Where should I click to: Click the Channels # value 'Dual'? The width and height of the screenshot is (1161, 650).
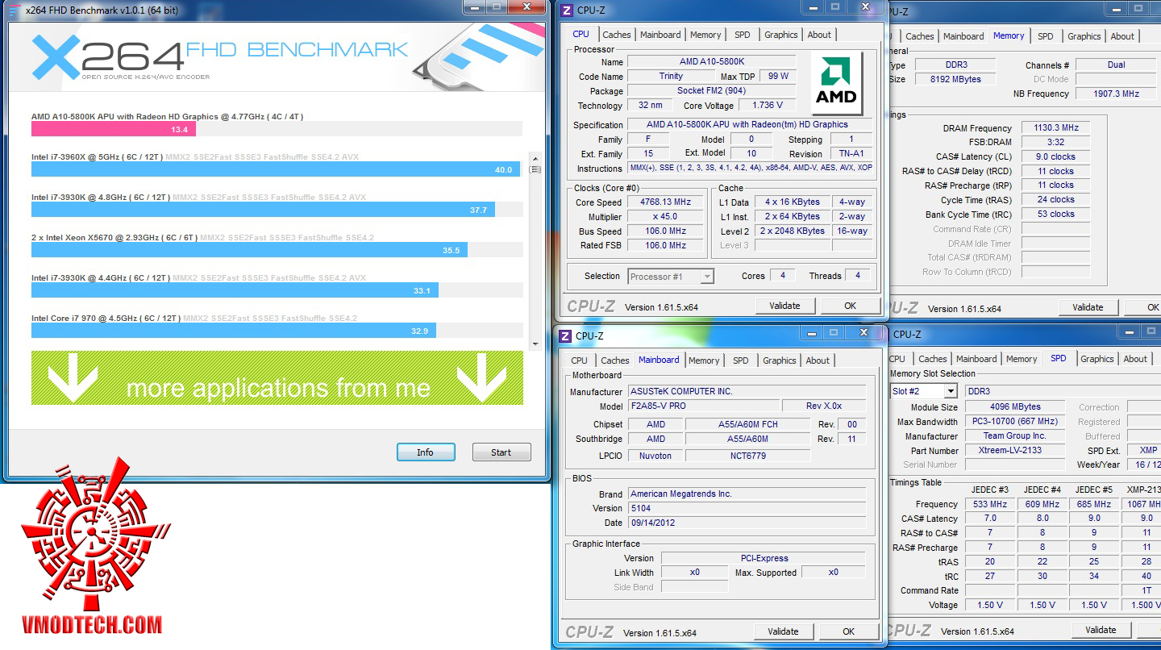(1116, 65)
